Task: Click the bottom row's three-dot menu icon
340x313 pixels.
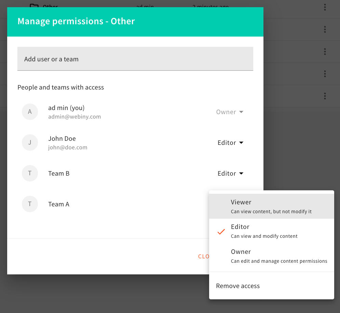Action: [x=324, y=96]
